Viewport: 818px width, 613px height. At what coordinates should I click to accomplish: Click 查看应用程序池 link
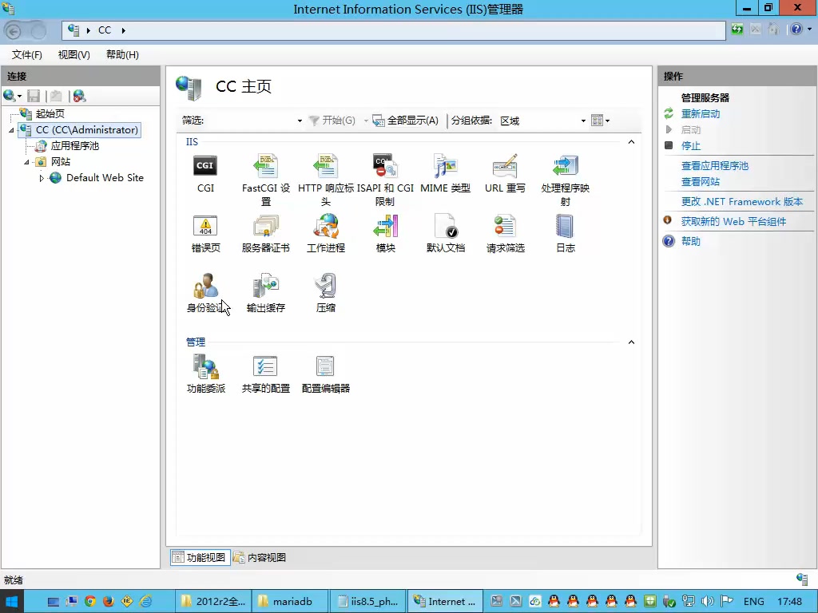click(715, 166)
